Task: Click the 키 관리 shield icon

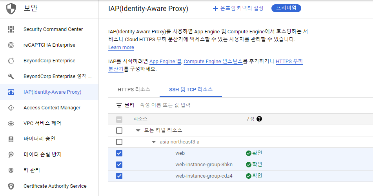Action: pos(11,170)
